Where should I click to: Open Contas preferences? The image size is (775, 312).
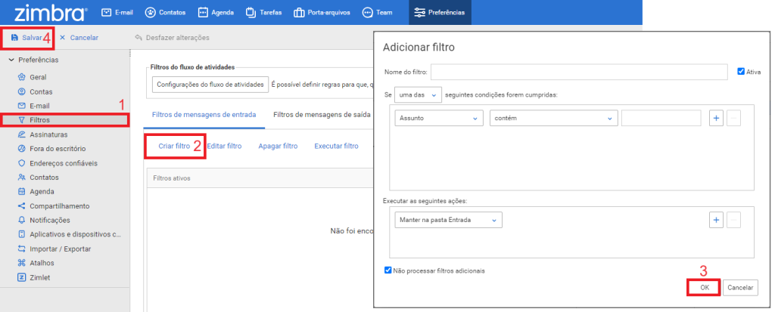click(x=41, y=92)
